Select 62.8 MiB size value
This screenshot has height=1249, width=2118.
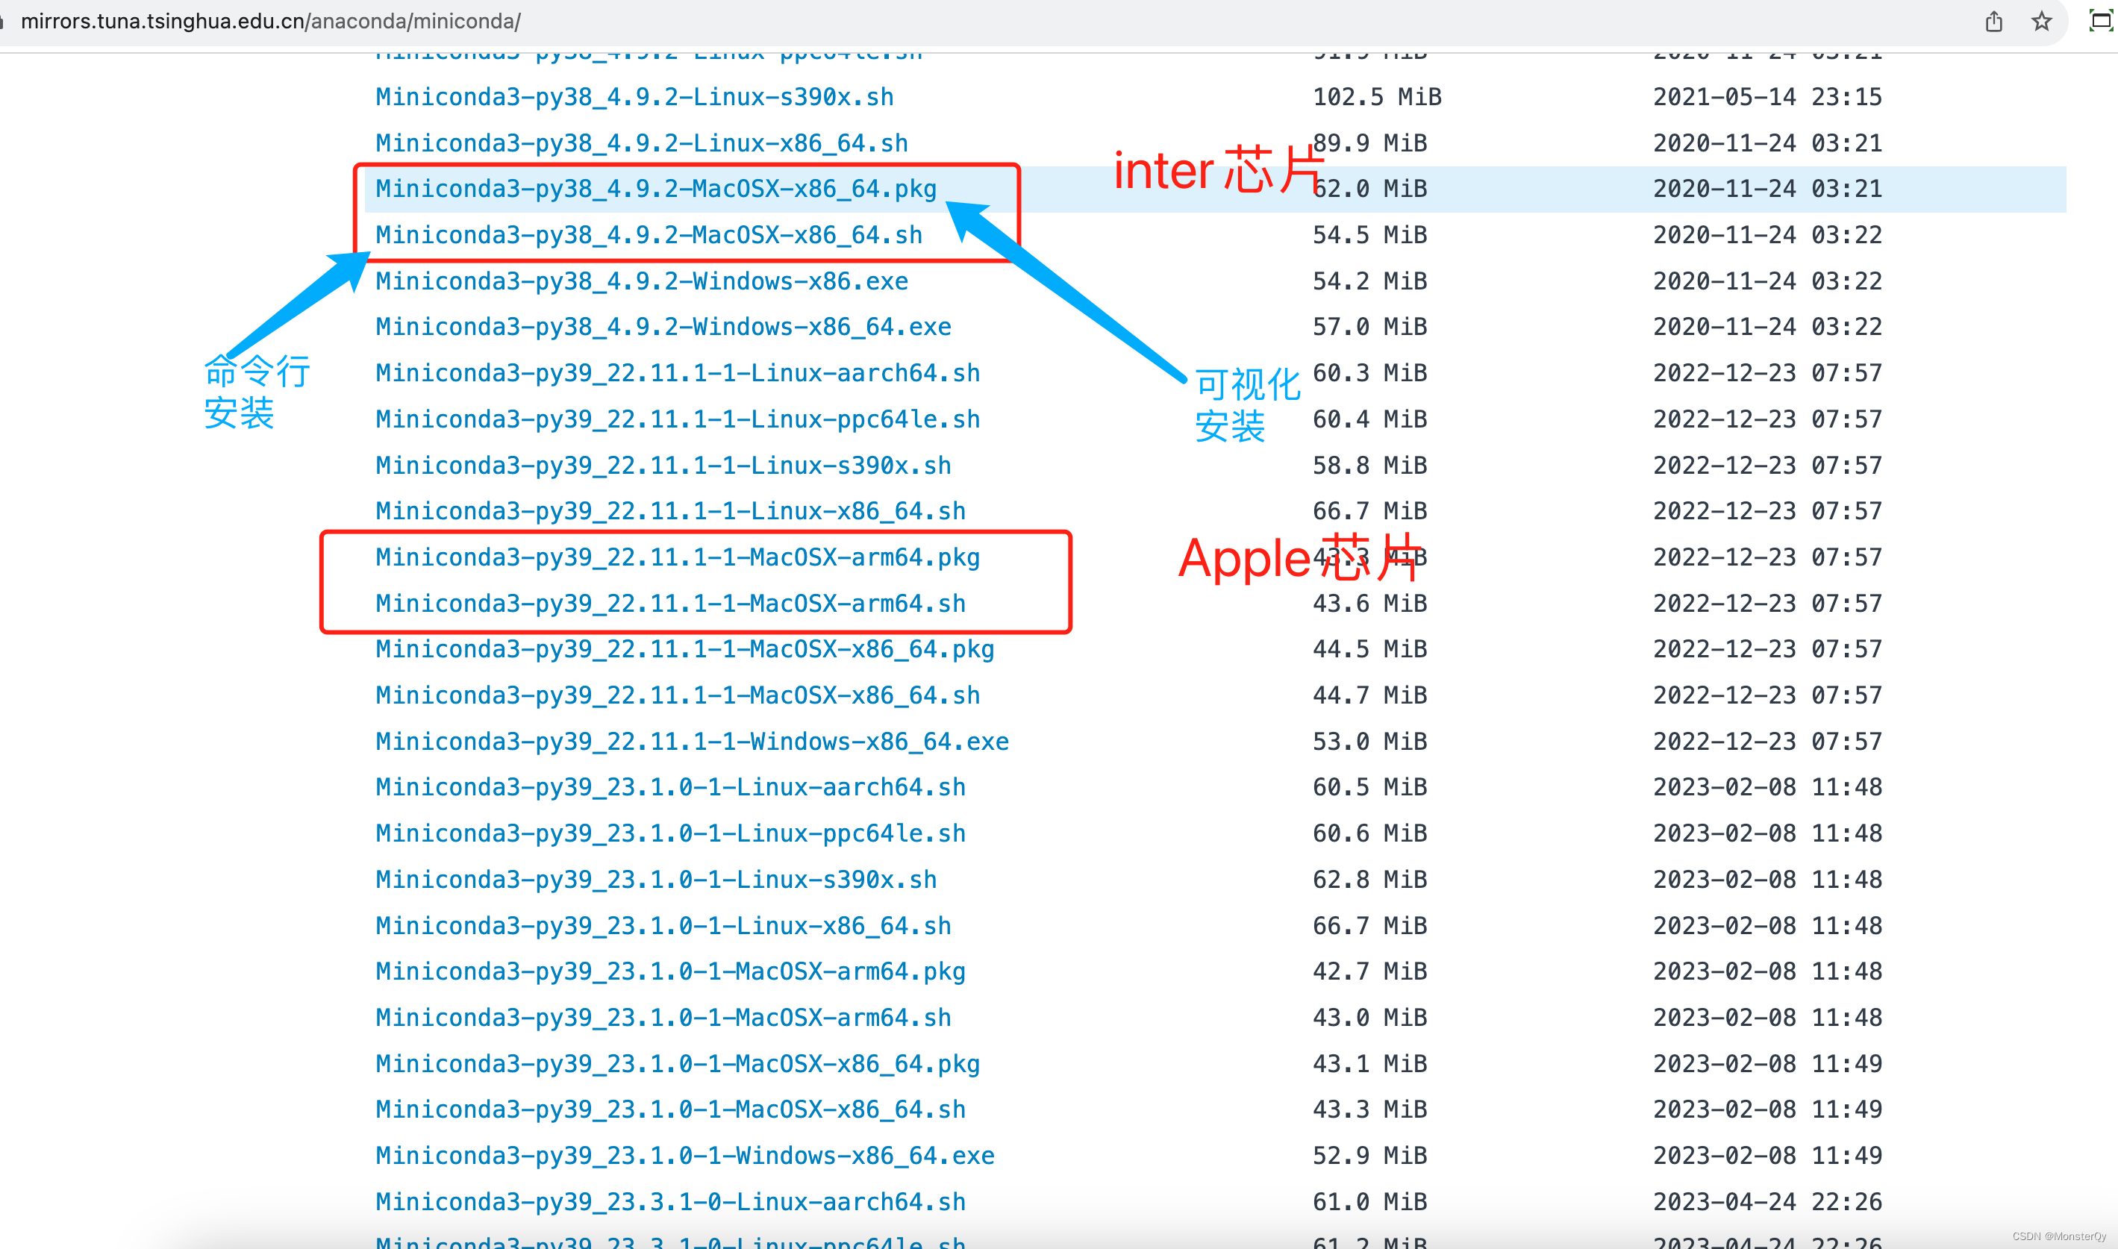point(1369,880)
